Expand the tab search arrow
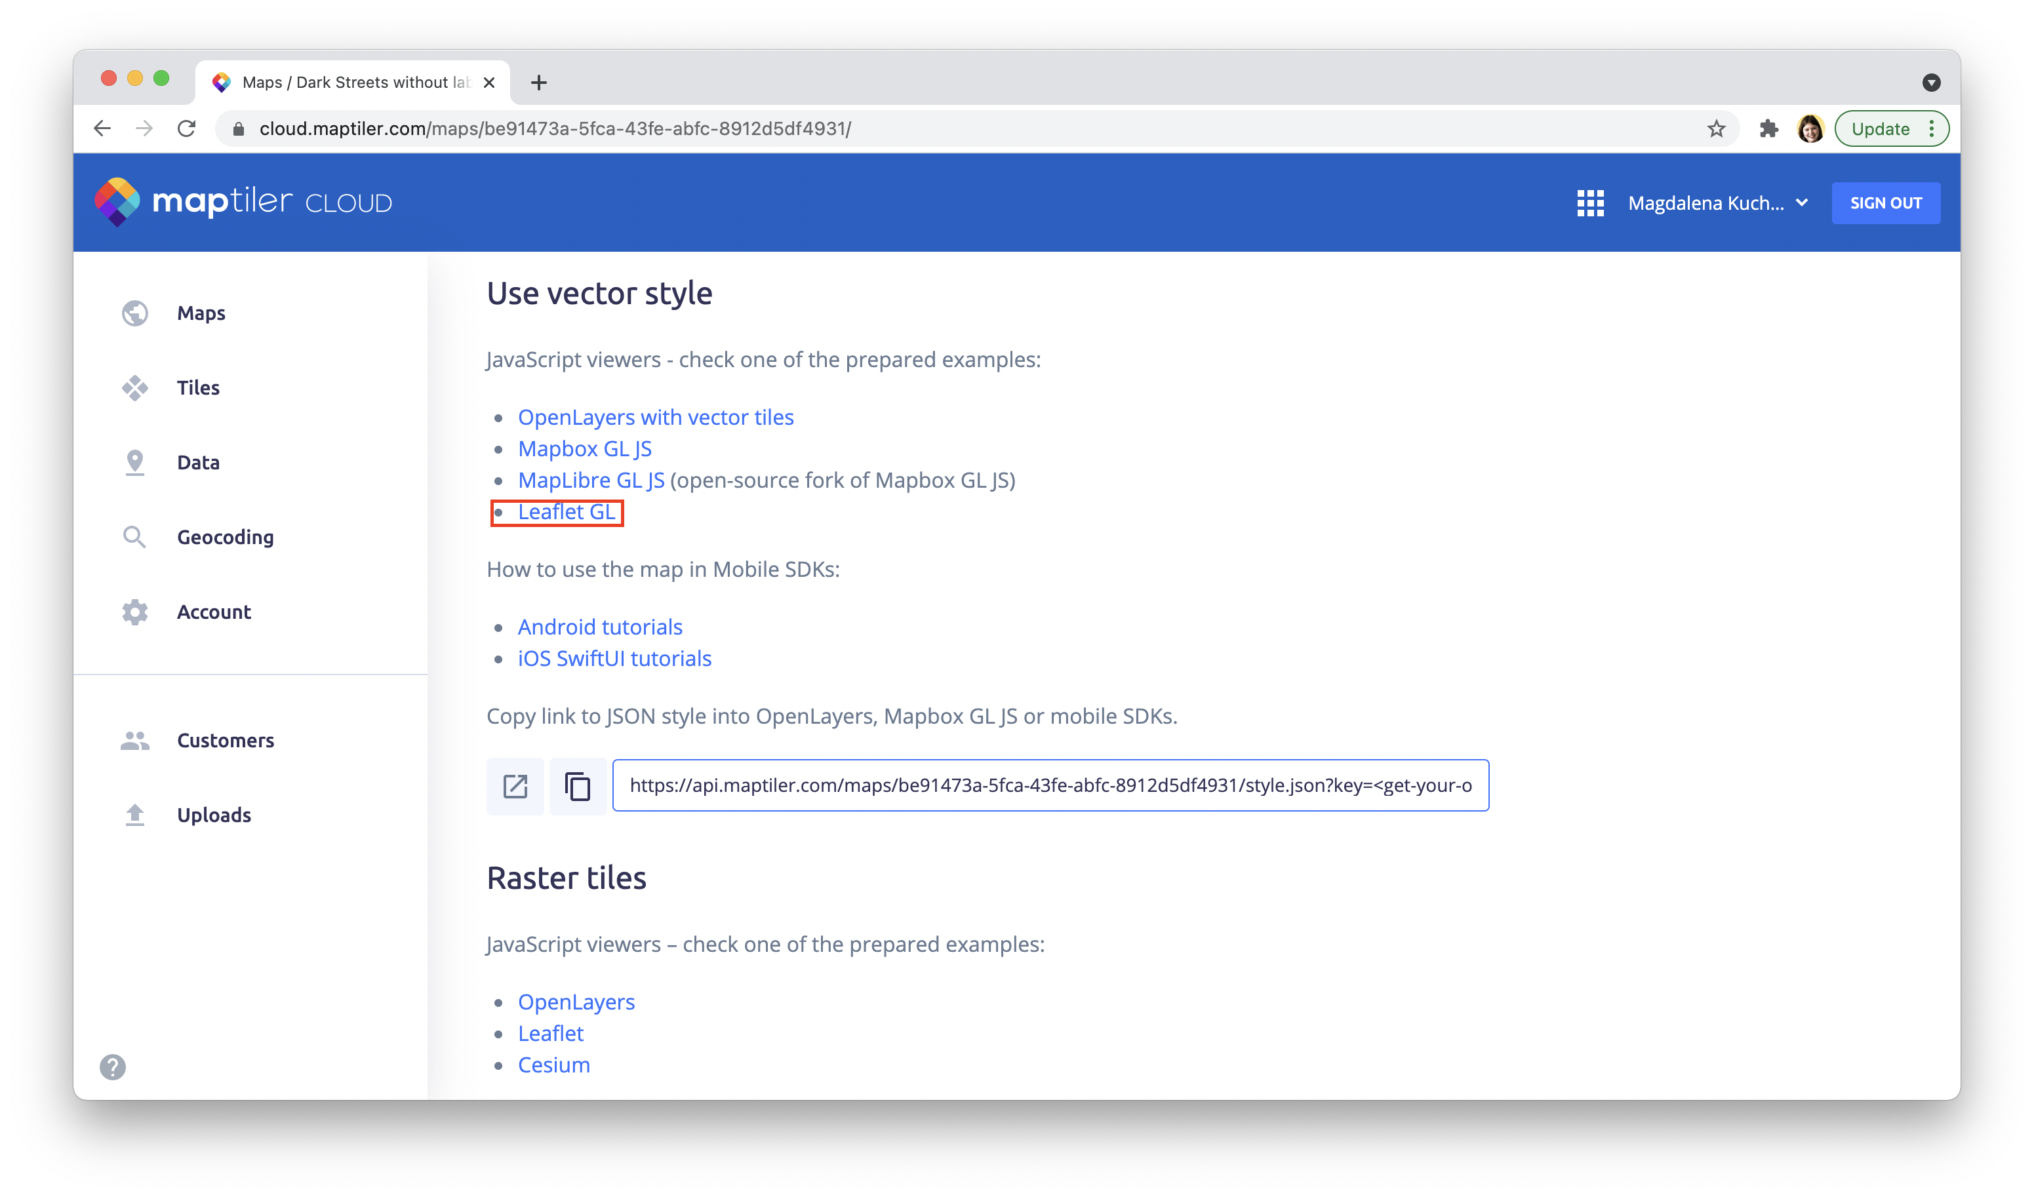The image size is (2034, 1197). click(1930, 83)
